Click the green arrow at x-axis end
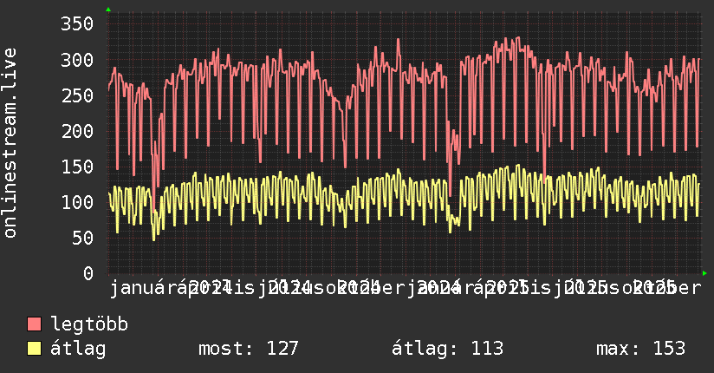Screen dimensions: 714x373 [x=704, y=273]
